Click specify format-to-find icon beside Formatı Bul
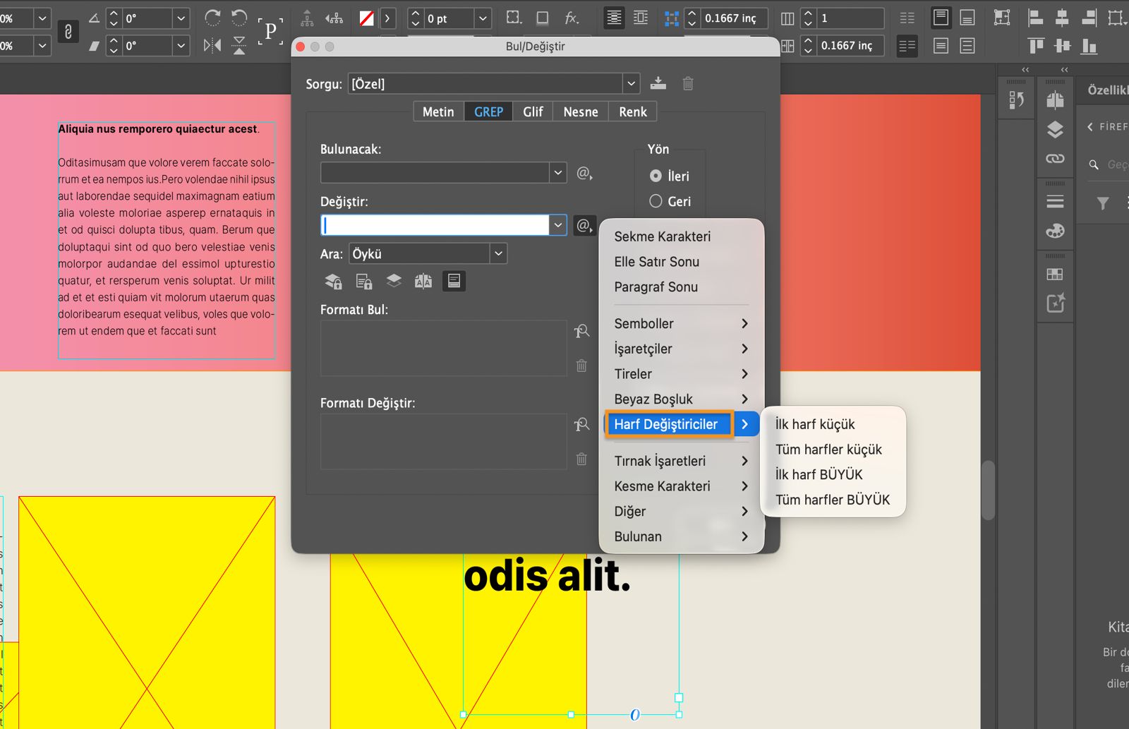 click(581, 331)
